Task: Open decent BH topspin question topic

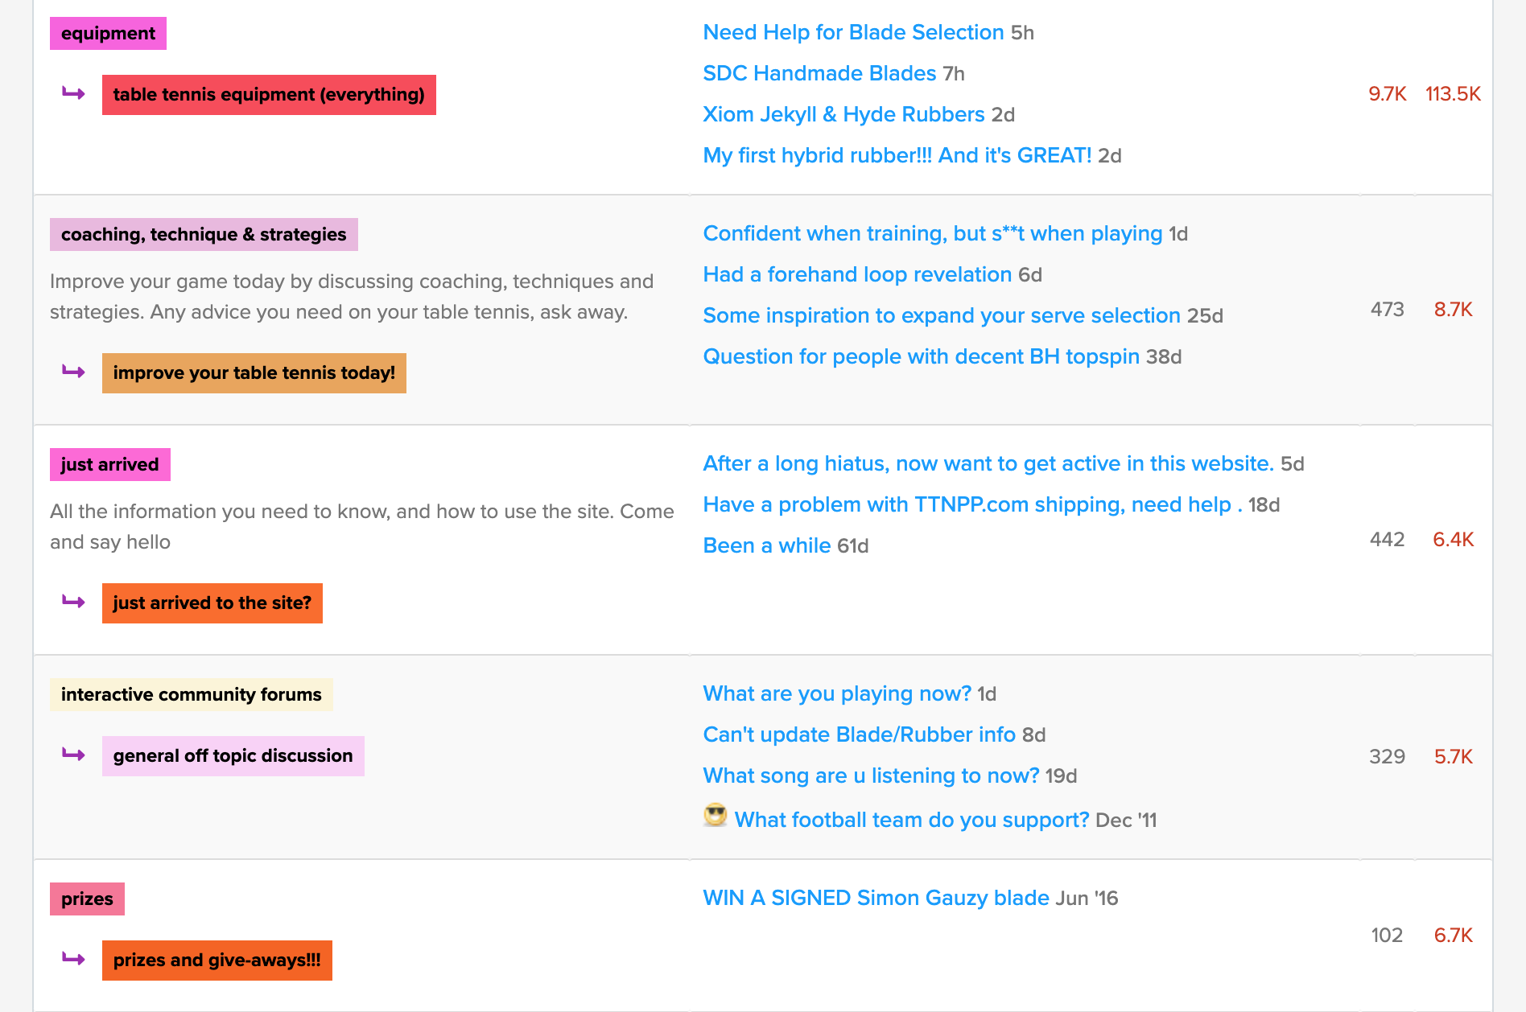Action: (922, 356)
